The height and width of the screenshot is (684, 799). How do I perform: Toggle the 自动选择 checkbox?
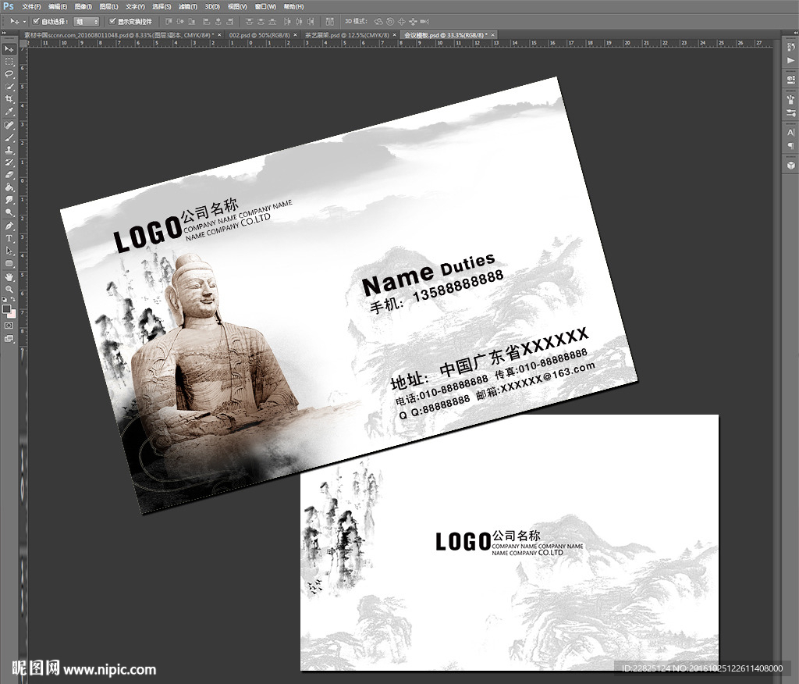tap(36, 21)
